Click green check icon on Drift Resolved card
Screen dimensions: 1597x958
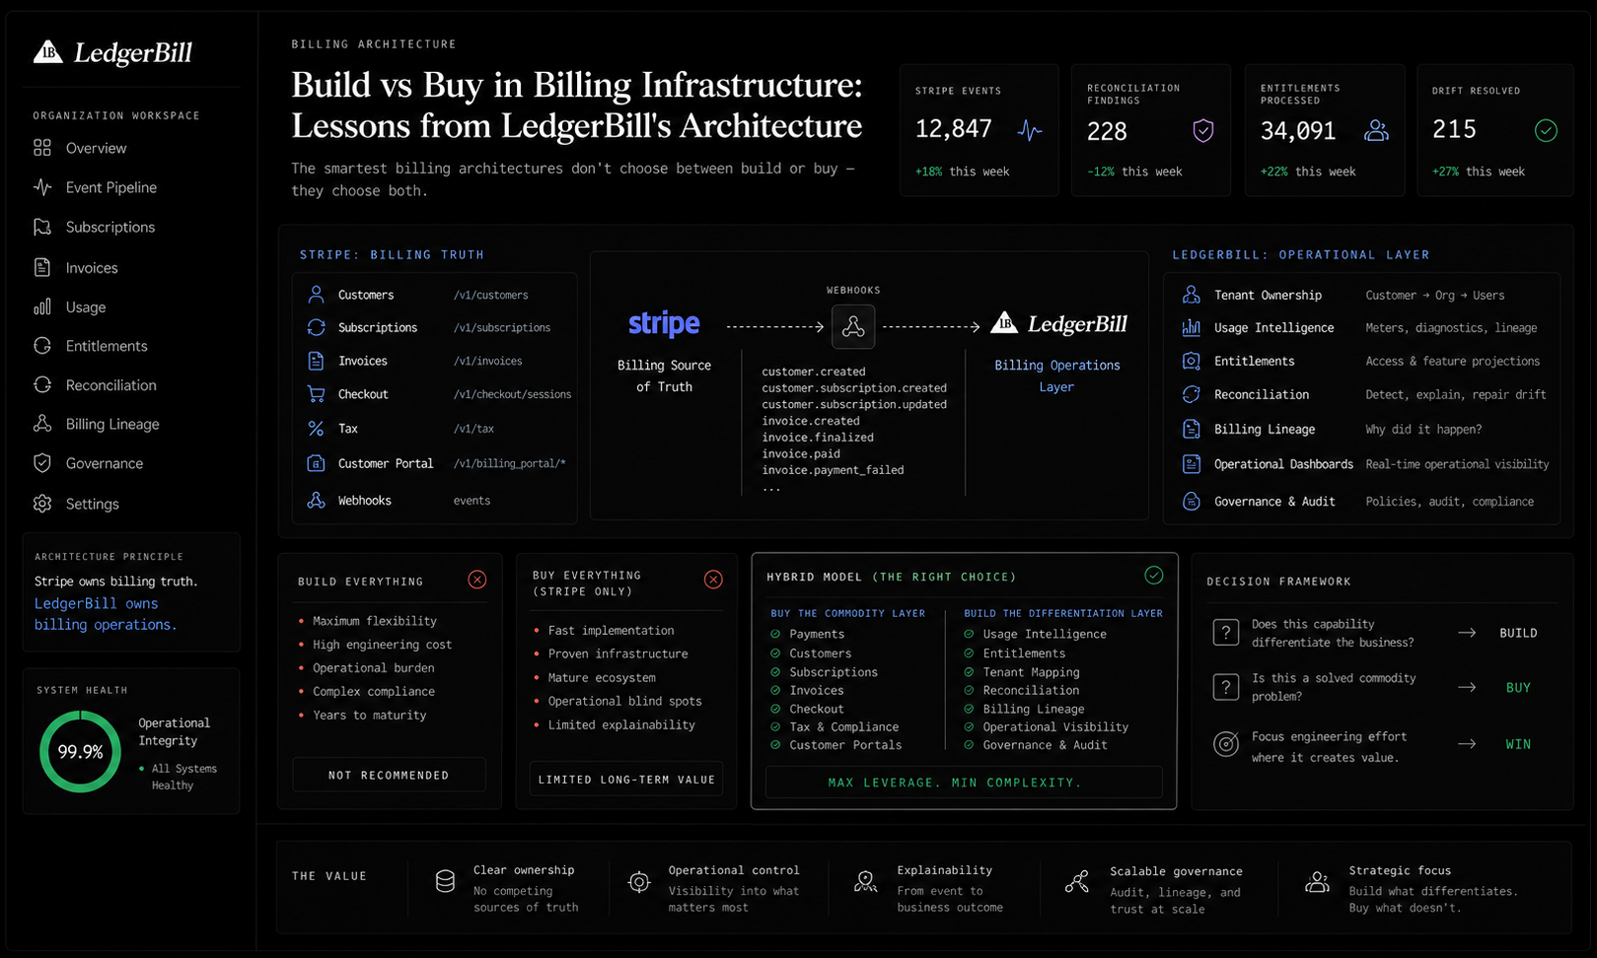click(x=1546, y=130)
